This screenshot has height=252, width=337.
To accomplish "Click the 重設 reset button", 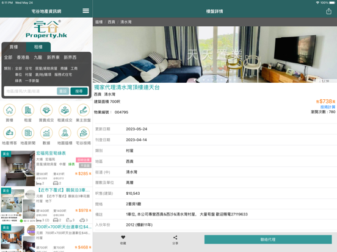I will click(63, 91).
